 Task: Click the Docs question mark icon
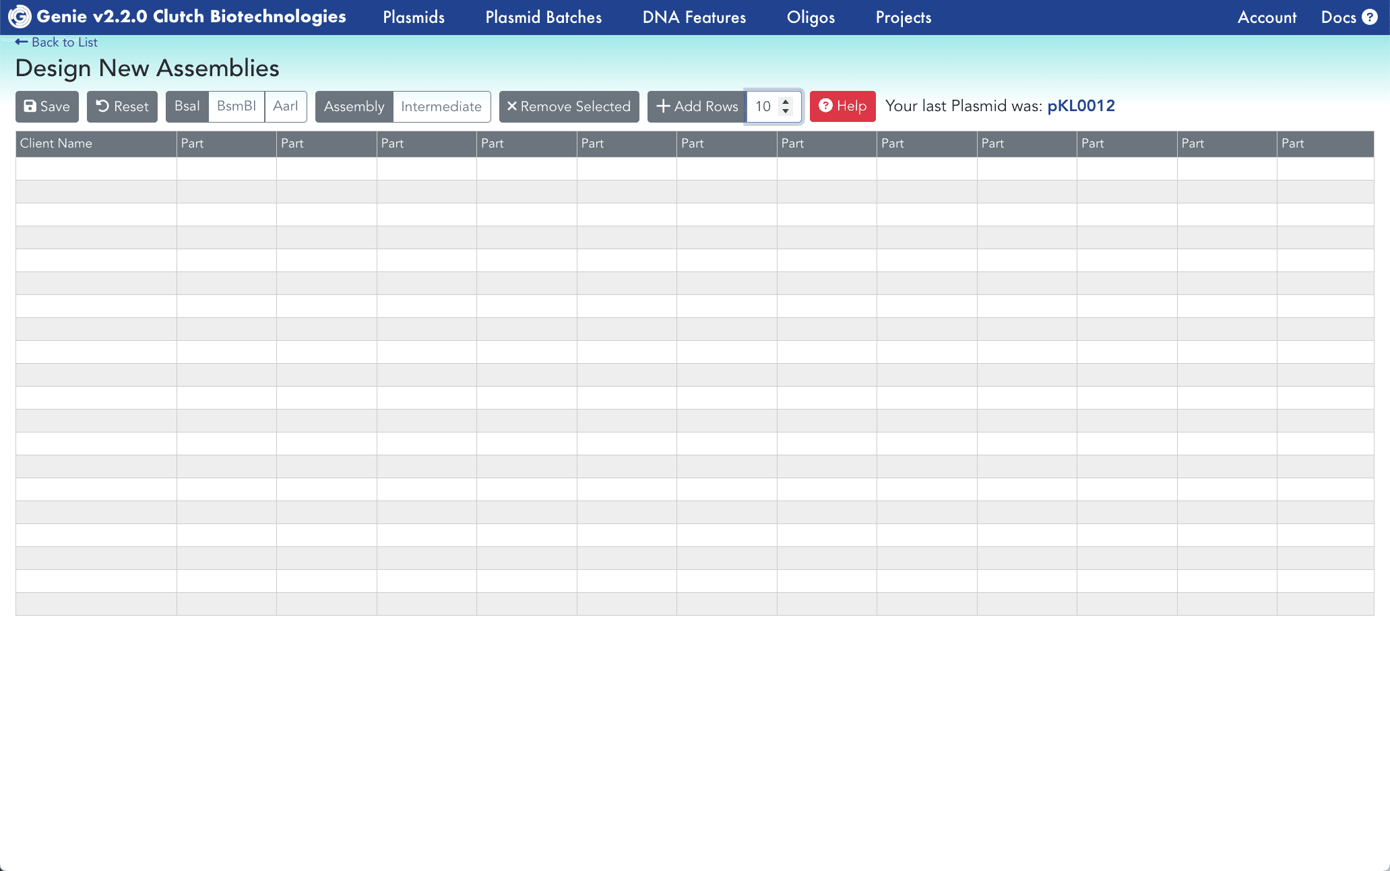[x=1370, y=17]
